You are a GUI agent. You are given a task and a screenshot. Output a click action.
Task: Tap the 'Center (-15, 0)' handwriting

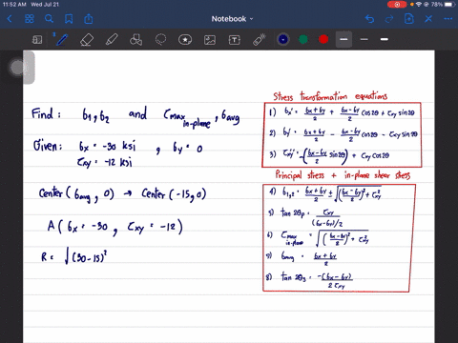pos(174,194)
